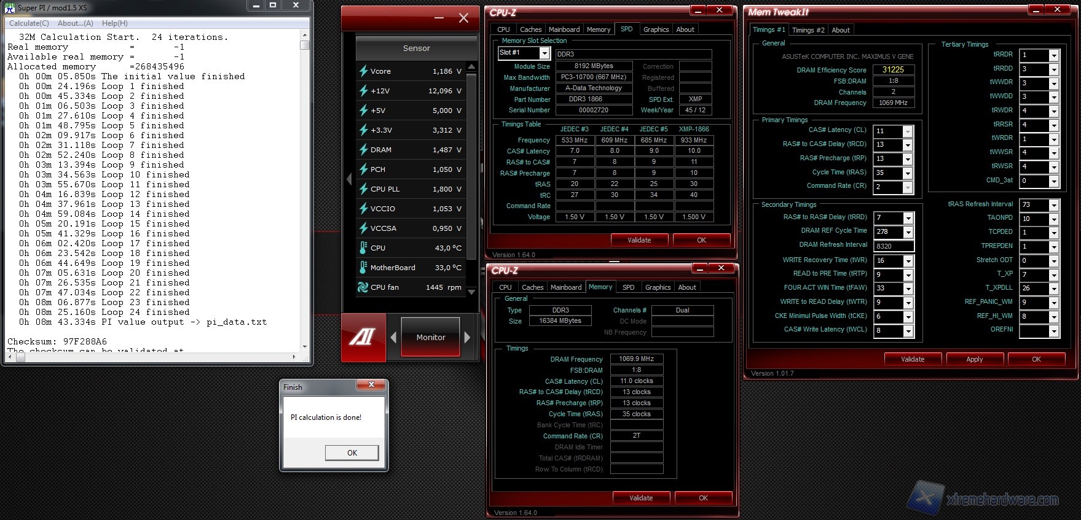The width and height of the screenshot is (1081, 520).
Task: Click the DRAM Refresh Interval input field
Action: click(x=893, y=246)
